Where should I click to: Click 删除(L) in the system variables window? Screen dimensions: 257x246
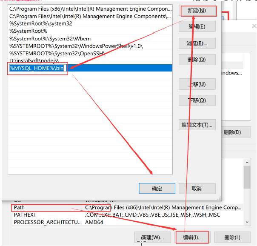point(232,237)
